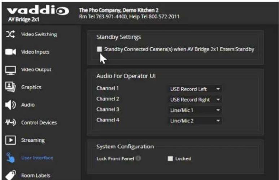Click the Graphics pictures icon
279x180 pixels.
tap(10, 87)
